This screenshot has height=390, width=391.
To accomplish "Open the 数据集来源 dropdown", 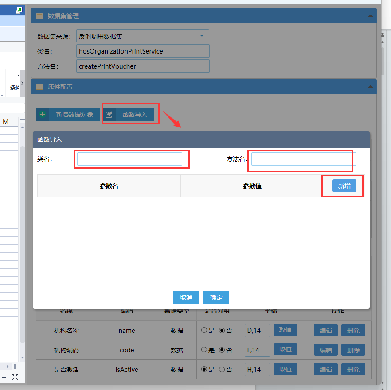I will (x=202, y=36).
